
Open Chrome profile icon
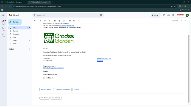pyautogui.click(x=185, y=6)
